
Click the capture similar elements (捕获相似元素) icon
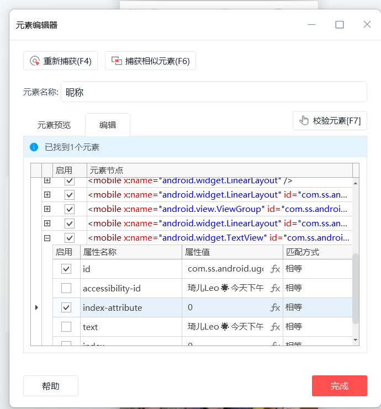click(117, 61)
